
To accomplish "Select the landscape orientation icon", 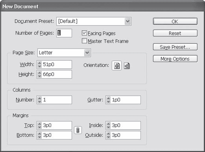I will (x=127, y=66).
